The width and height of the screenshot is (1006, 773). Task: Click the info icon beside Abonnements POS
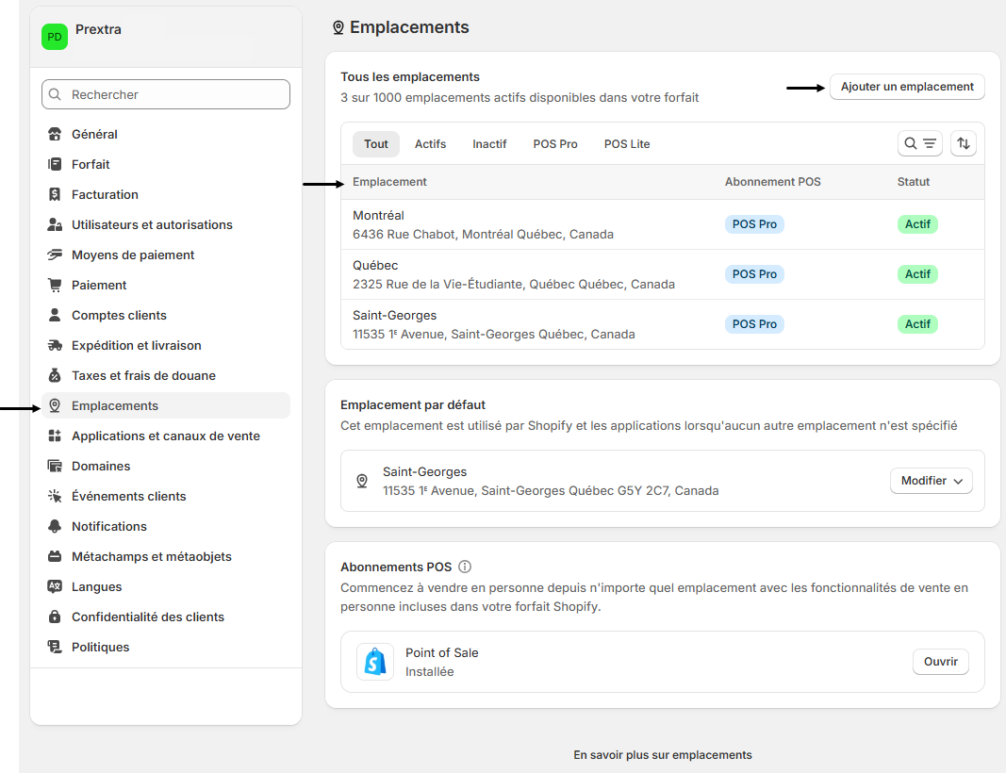tap(464, 567)
